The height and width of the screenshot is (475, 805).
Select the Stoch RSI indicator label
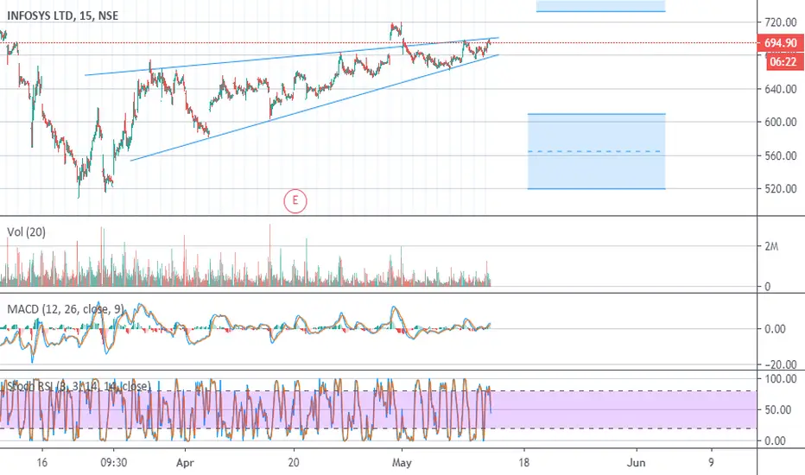click(79, 386)
